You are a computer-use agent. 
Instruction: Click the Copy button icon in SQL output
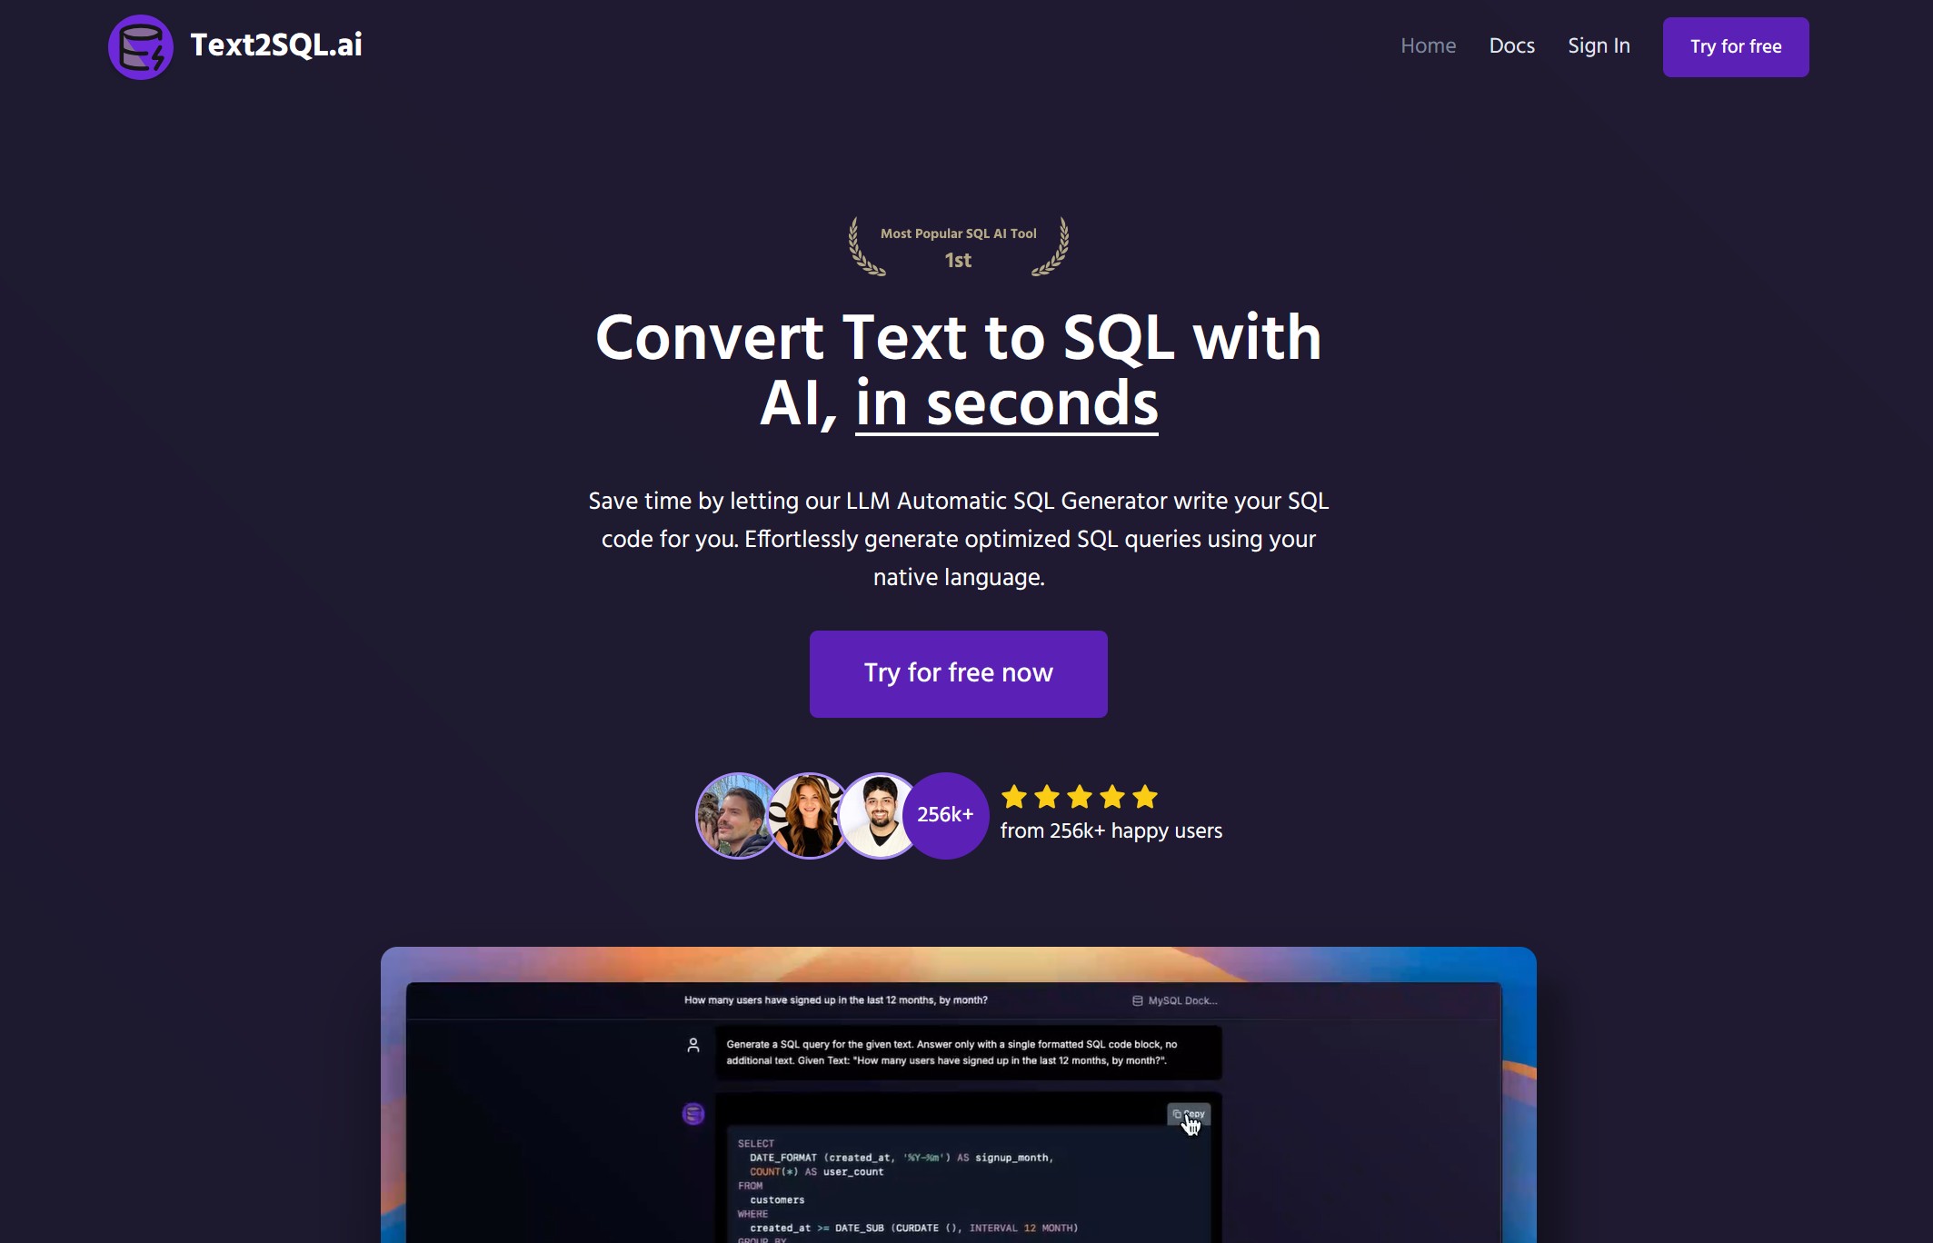[x=1188, y=1113]
